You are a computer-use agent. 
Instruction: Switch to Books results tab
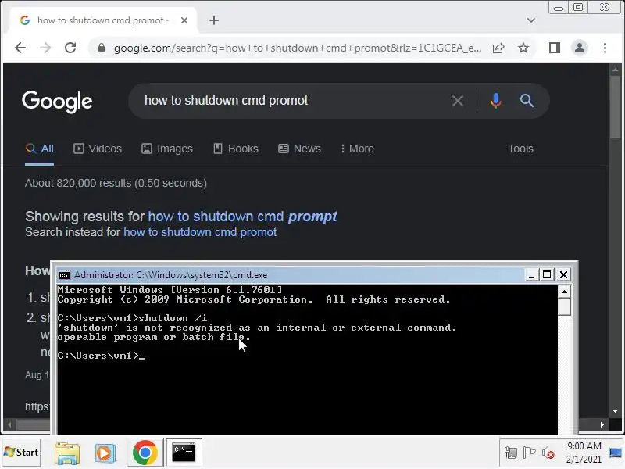[236, 149]
